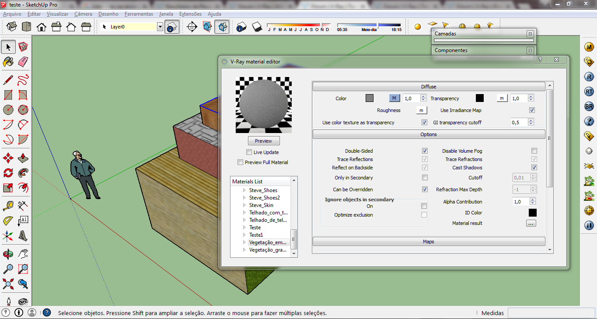The width and height of the screenshot is (597, 319).
Task: Pick the Line pencil tool
Action: [8, 80]
